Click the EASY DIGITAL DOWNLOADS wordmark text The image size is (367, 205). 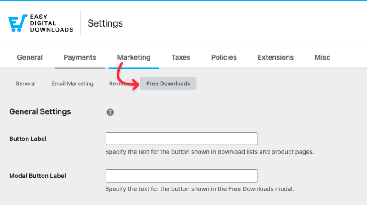point(51,23)
